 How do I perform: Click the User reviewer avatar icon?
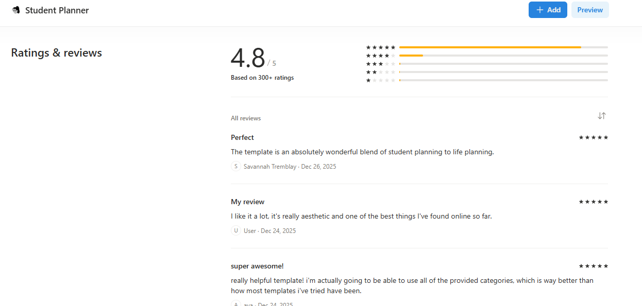tap(236, 230)
